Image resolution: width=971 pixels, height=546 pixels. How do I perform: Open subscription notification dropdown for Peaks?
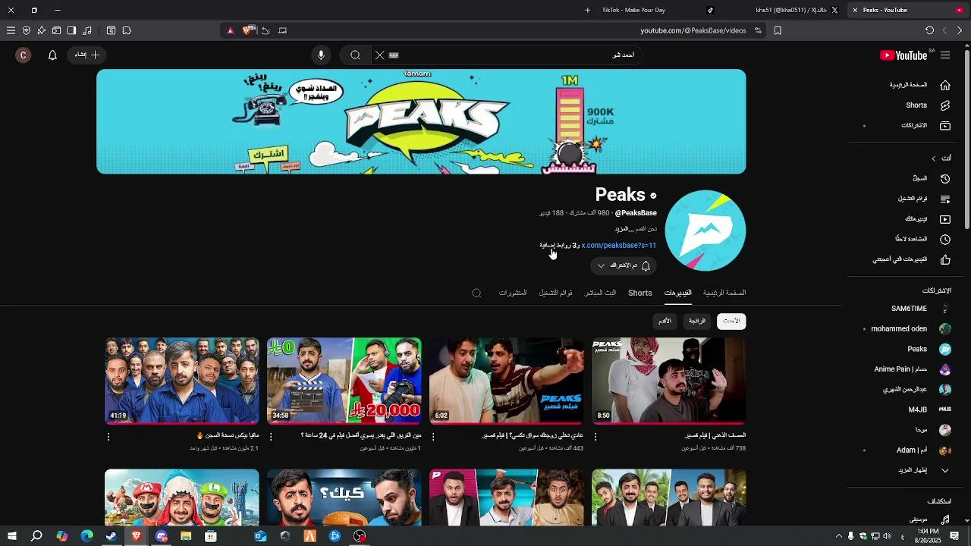click(624, 265)
